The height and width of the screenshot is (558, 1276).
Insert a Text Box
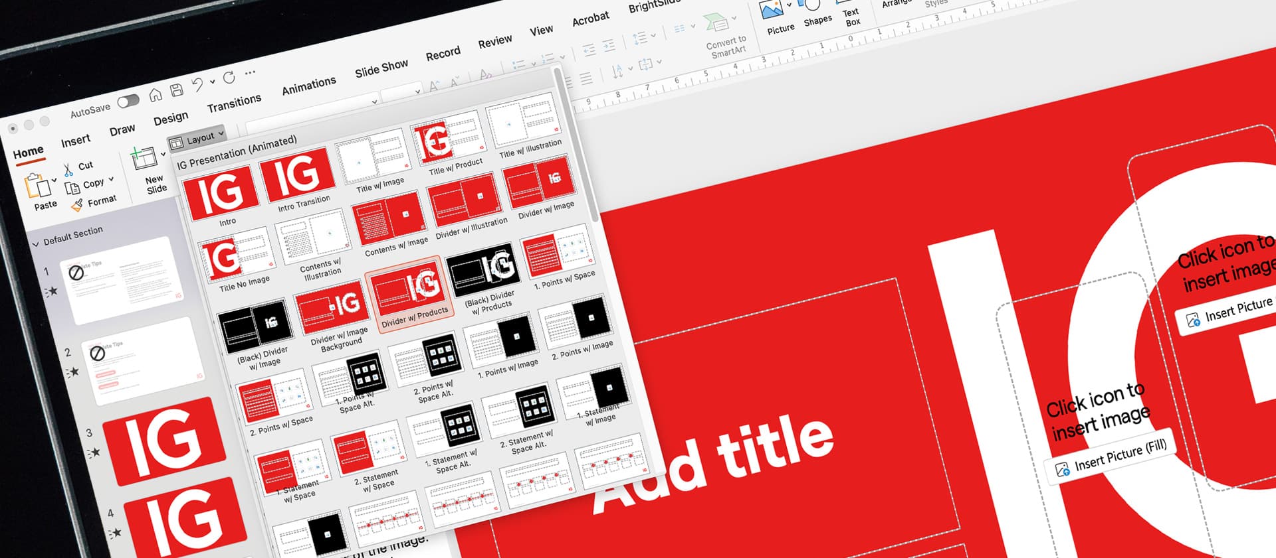(851, 17)
